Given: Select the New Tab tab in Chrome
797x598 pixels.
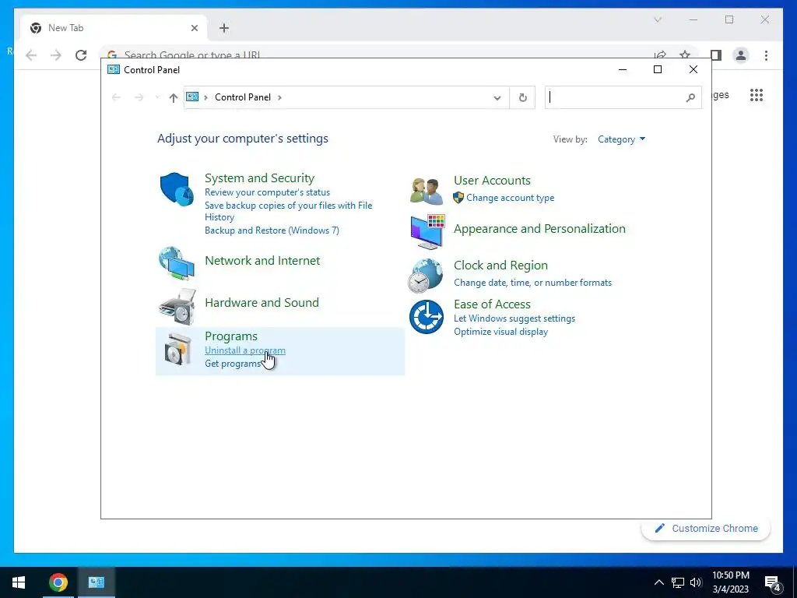Looking at the screenshot, I should click(114, 28).
